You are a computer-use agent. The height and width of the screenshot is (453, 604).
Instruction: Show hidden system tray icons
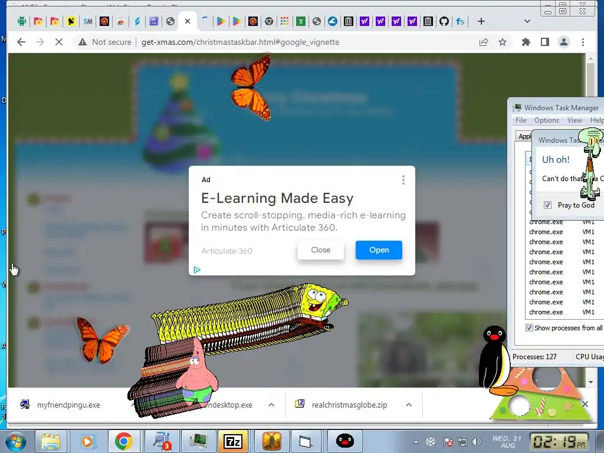coord(416,442)
